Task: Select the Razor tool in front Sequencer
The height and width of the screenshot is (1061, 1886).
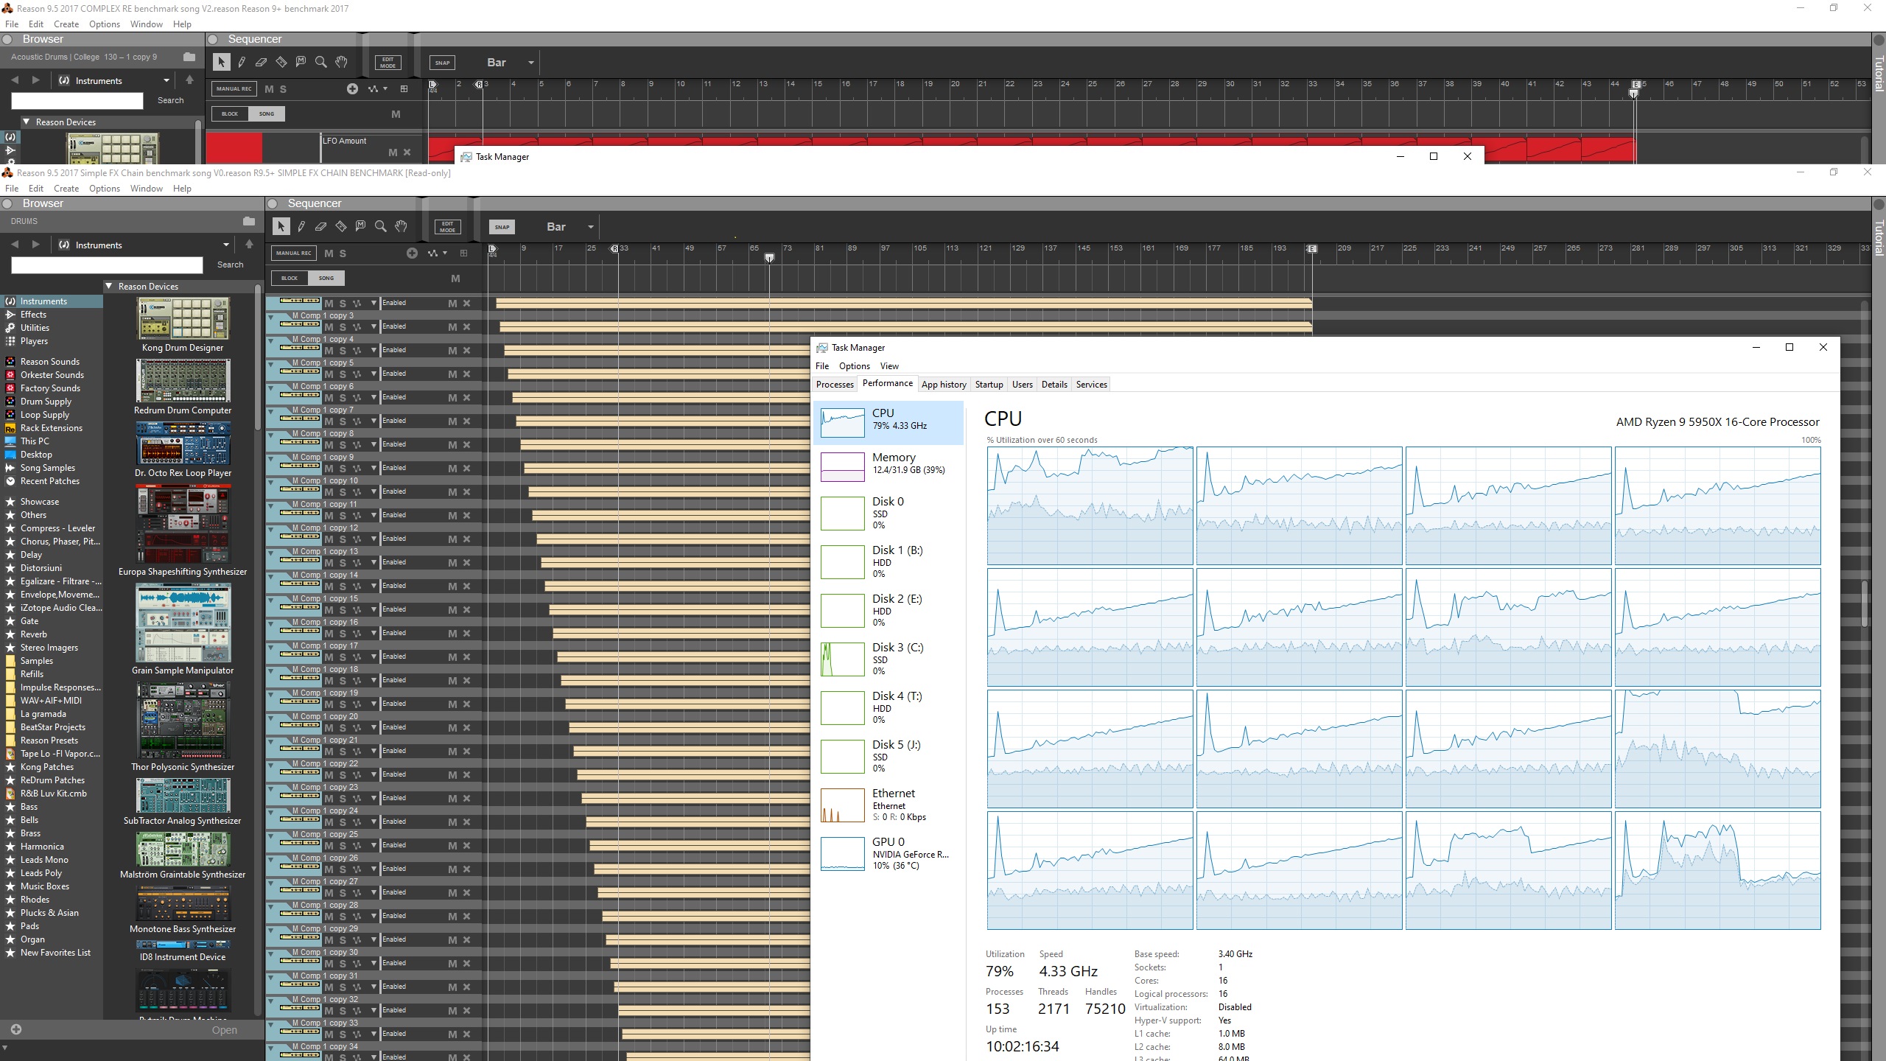Action: (340, 226)
